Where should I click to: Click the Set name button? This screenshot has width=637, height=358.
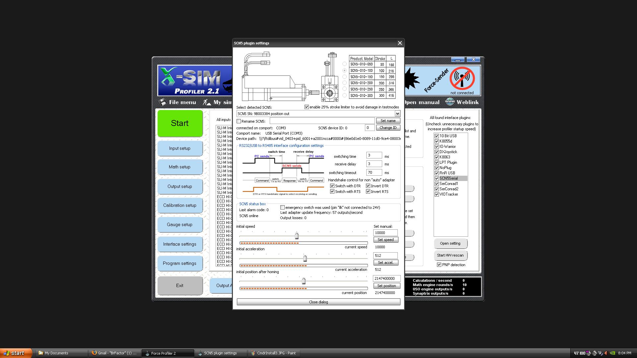pos(388,121)
